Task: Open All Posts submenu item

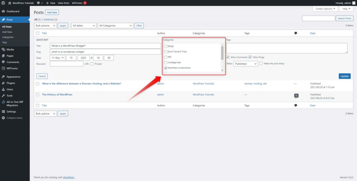Action: pos(7,27)
